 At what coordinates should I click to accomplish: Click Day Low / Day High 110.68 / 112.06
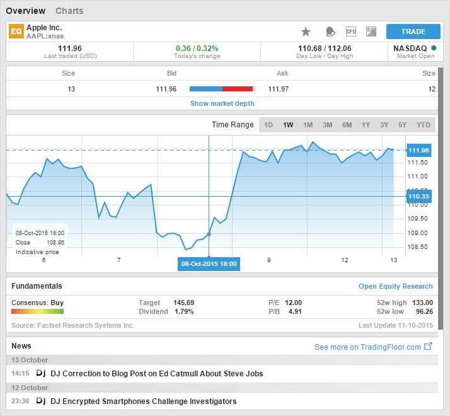tap(325, 49)
